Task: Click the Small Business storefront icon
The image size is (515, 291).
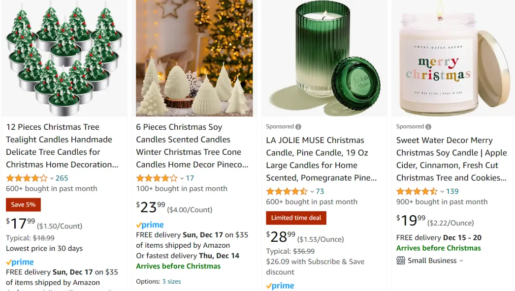Action: pos(401,261)
